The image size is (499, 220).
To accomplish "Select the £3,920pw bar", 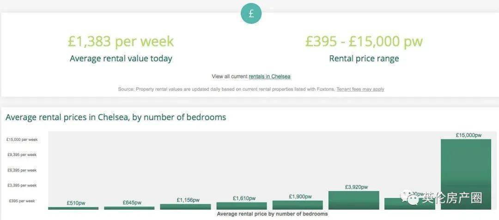I will pyautogui.click(x=354, y=200).
